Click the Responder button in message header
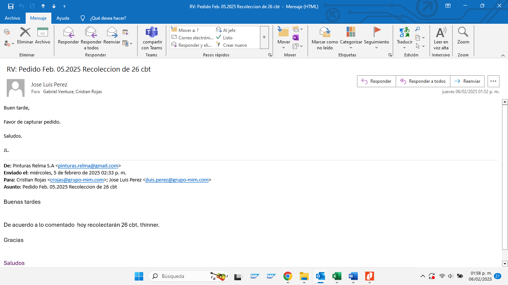Screen dimensions: 508x285 click(376, 81)
